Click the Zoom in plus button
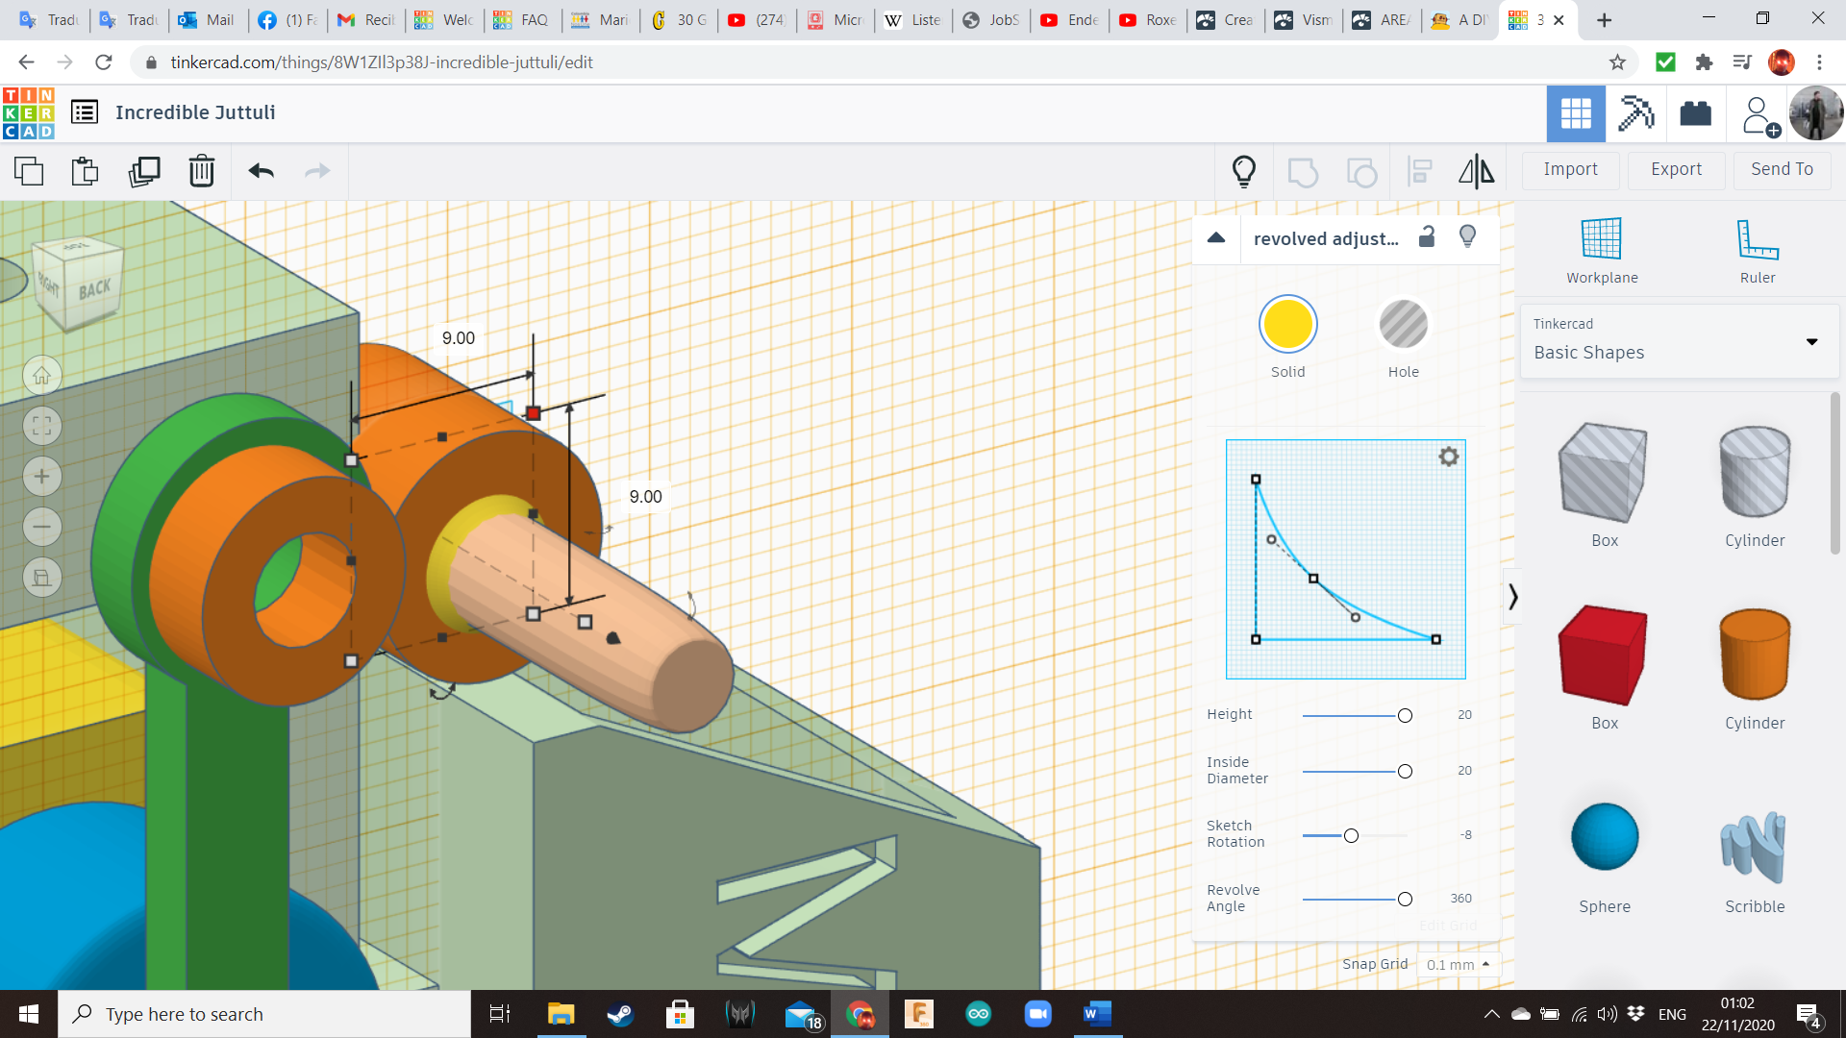 (42, 477)
